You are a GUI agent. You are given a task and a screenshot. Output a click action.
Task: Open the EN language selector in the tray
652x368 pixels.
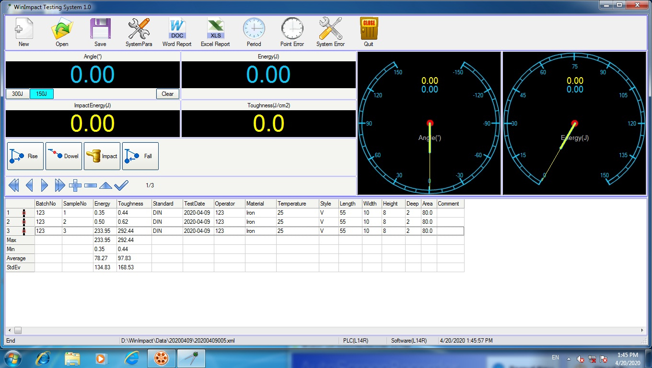(555, 357)
